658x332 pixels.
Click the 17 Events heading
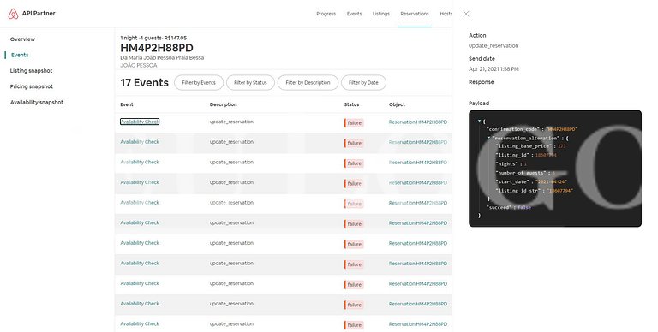click(x=144, y=83)
